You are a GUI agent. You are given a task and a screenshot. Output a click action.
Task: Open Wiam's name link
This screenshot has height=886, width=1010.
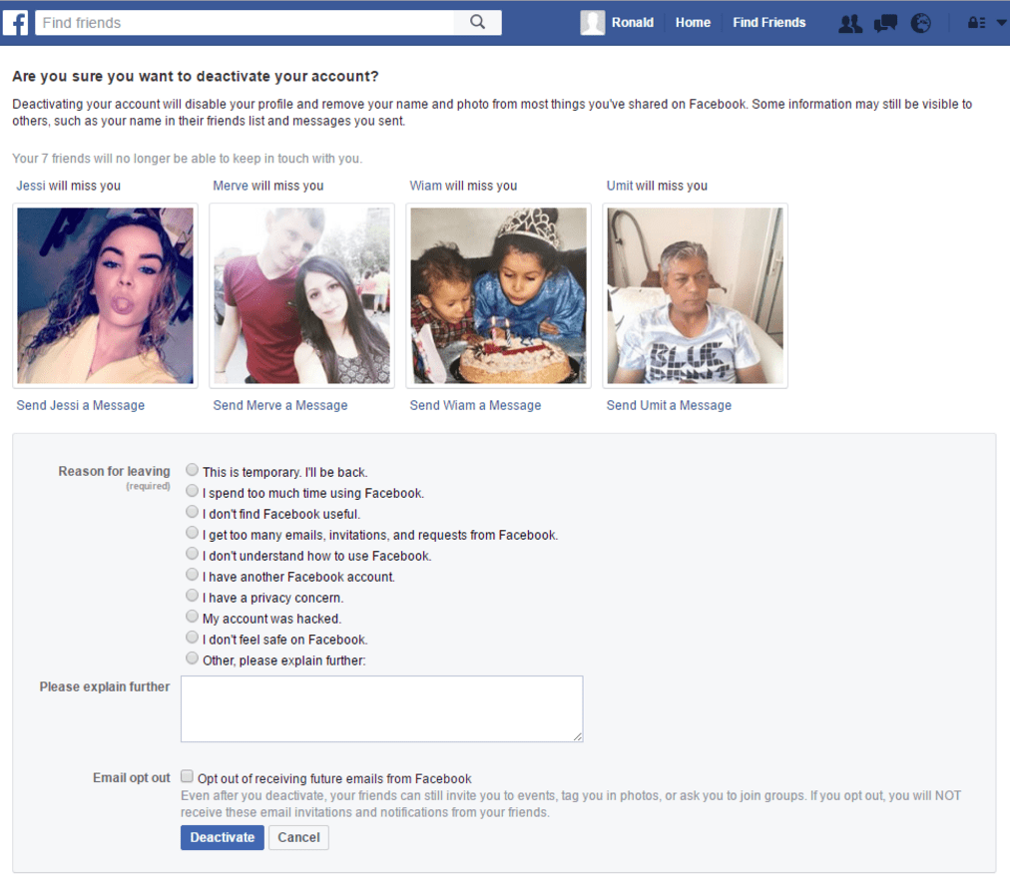point(426,186)
